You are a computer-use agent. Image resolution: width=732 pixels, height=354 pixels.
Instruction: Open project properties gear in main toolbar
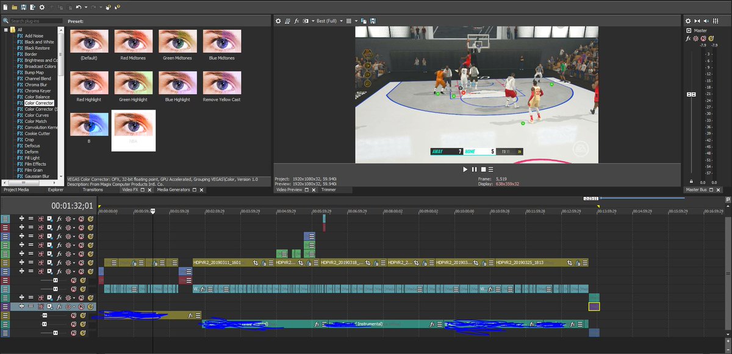[x=41, y=7]
